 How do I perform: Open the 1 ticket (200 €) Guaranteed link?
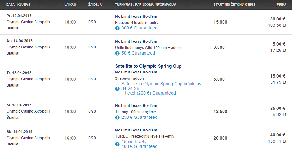[x=148, y=93]
